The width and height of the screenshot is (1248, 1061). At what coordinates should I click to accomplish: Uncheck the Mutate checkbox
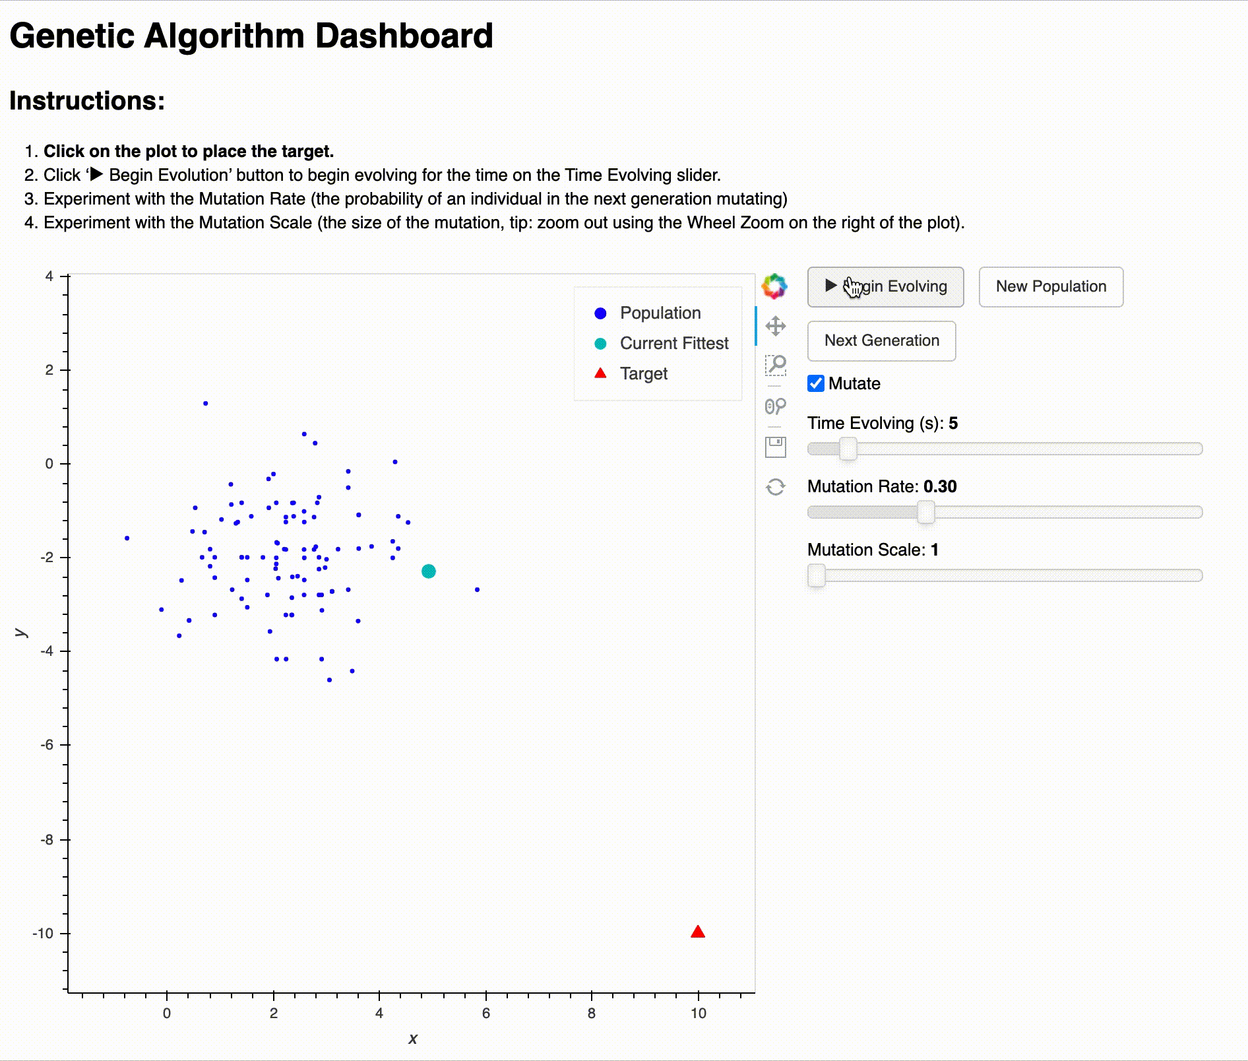click(x=816, y=383)
